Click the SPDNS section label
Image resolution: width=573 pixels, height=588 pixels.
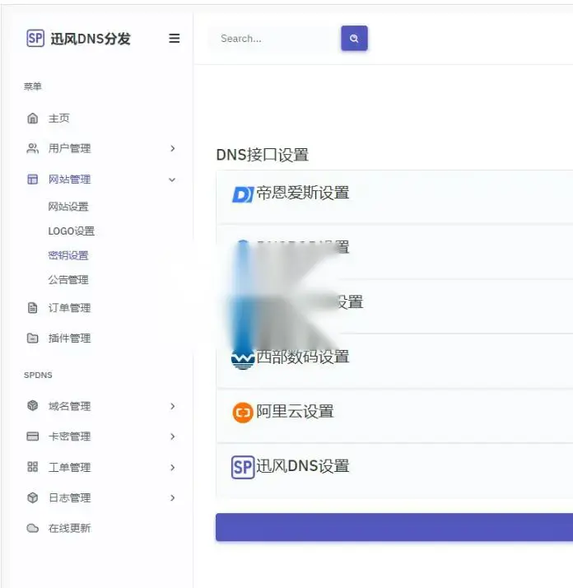coord(38,375)
